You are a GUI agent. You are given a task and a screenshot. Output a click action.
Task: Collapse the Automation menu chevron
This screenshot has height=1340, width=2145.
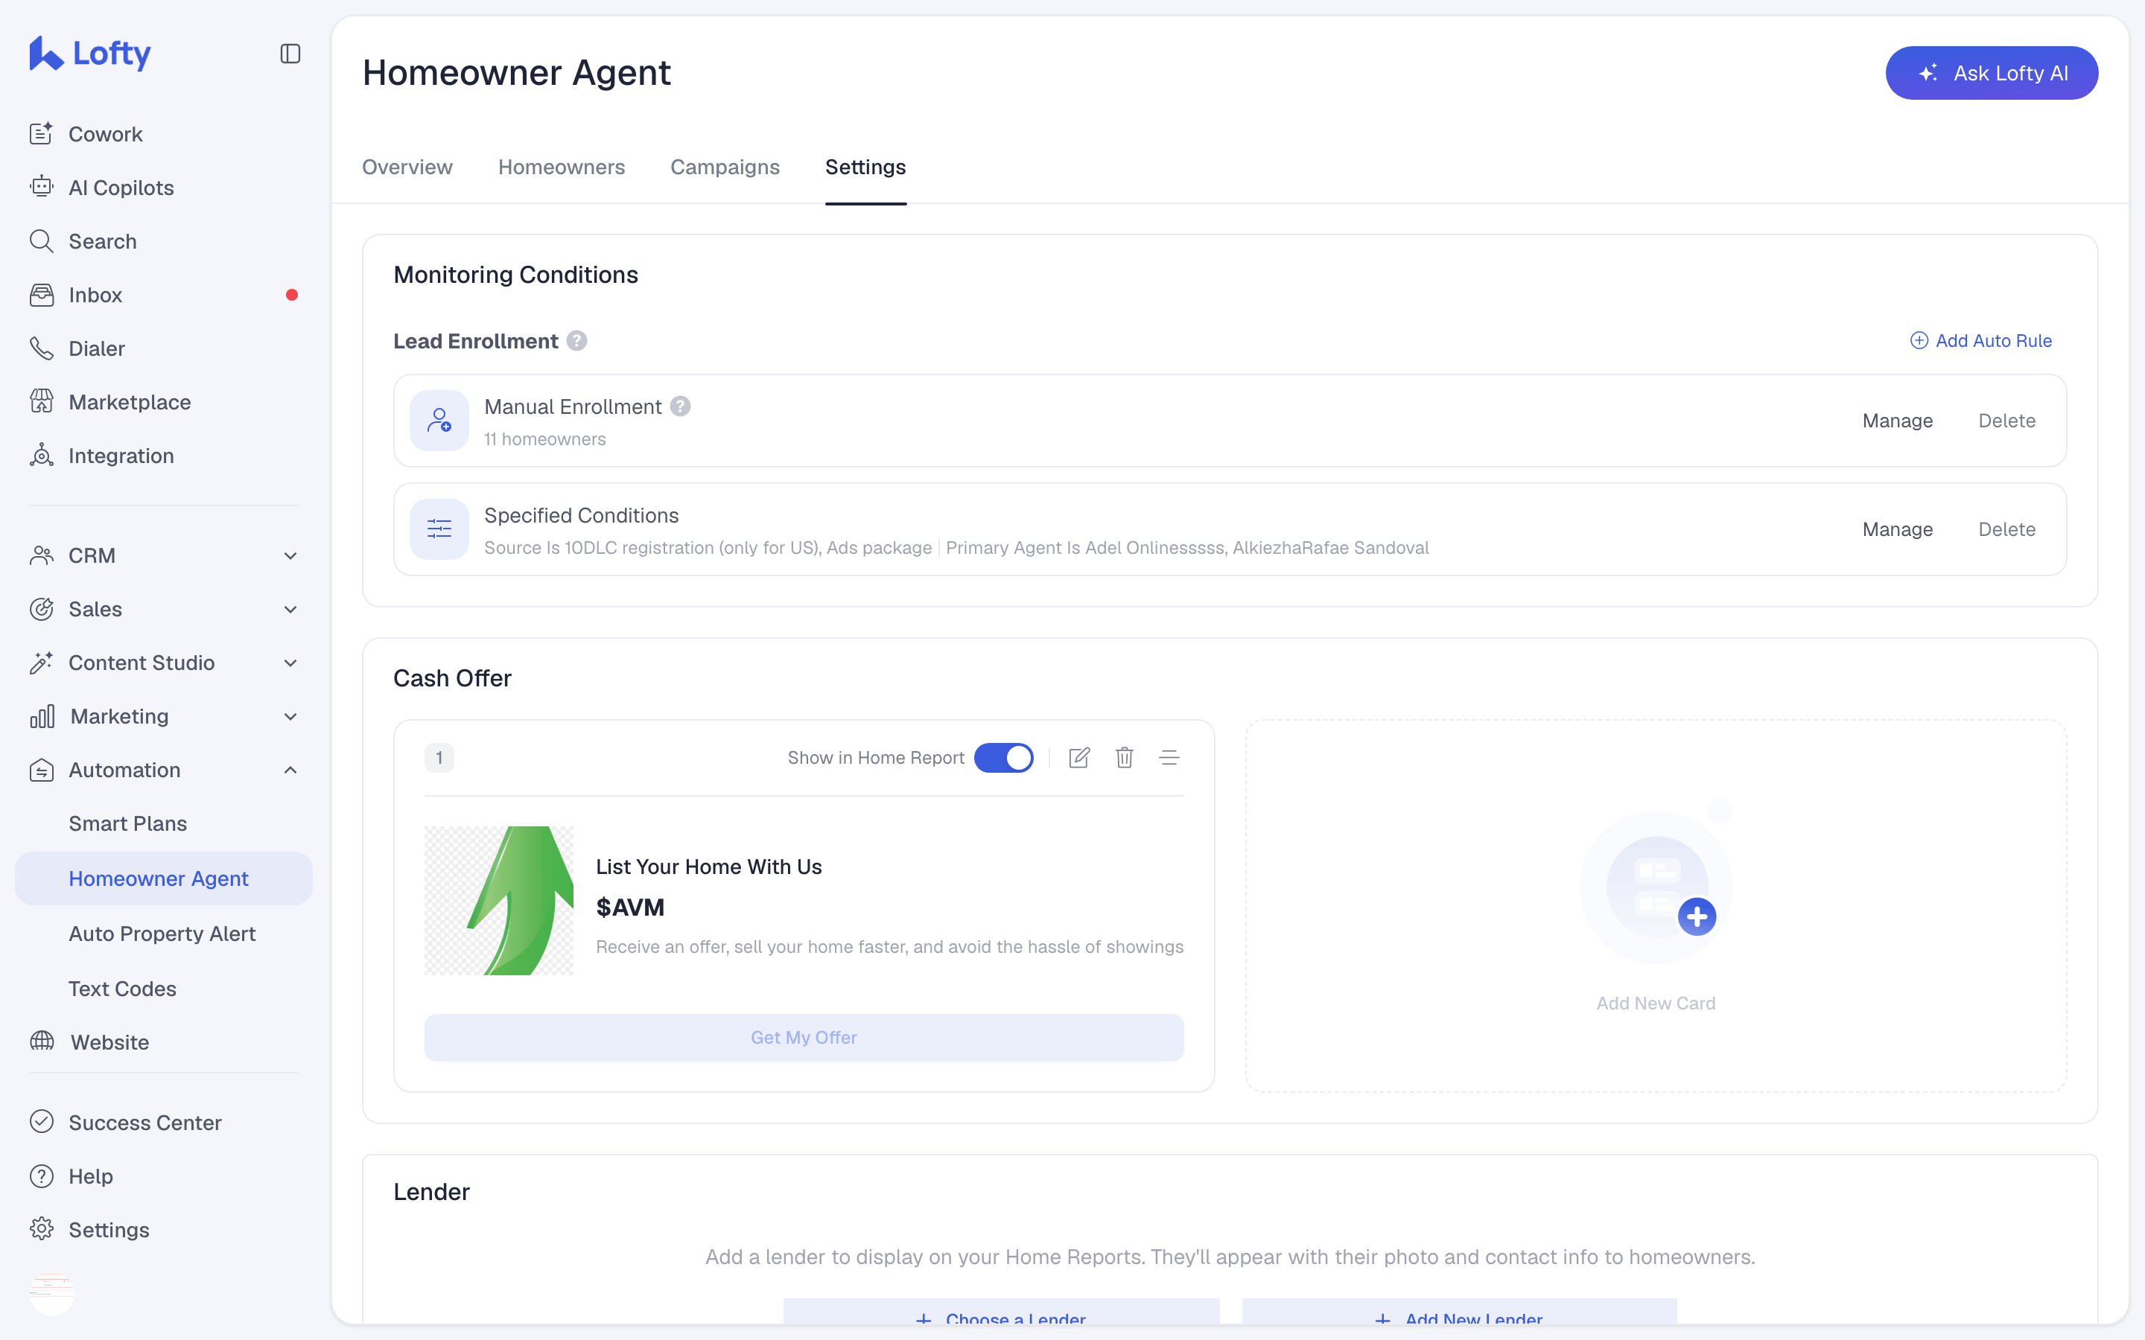(x=290, y=770)
